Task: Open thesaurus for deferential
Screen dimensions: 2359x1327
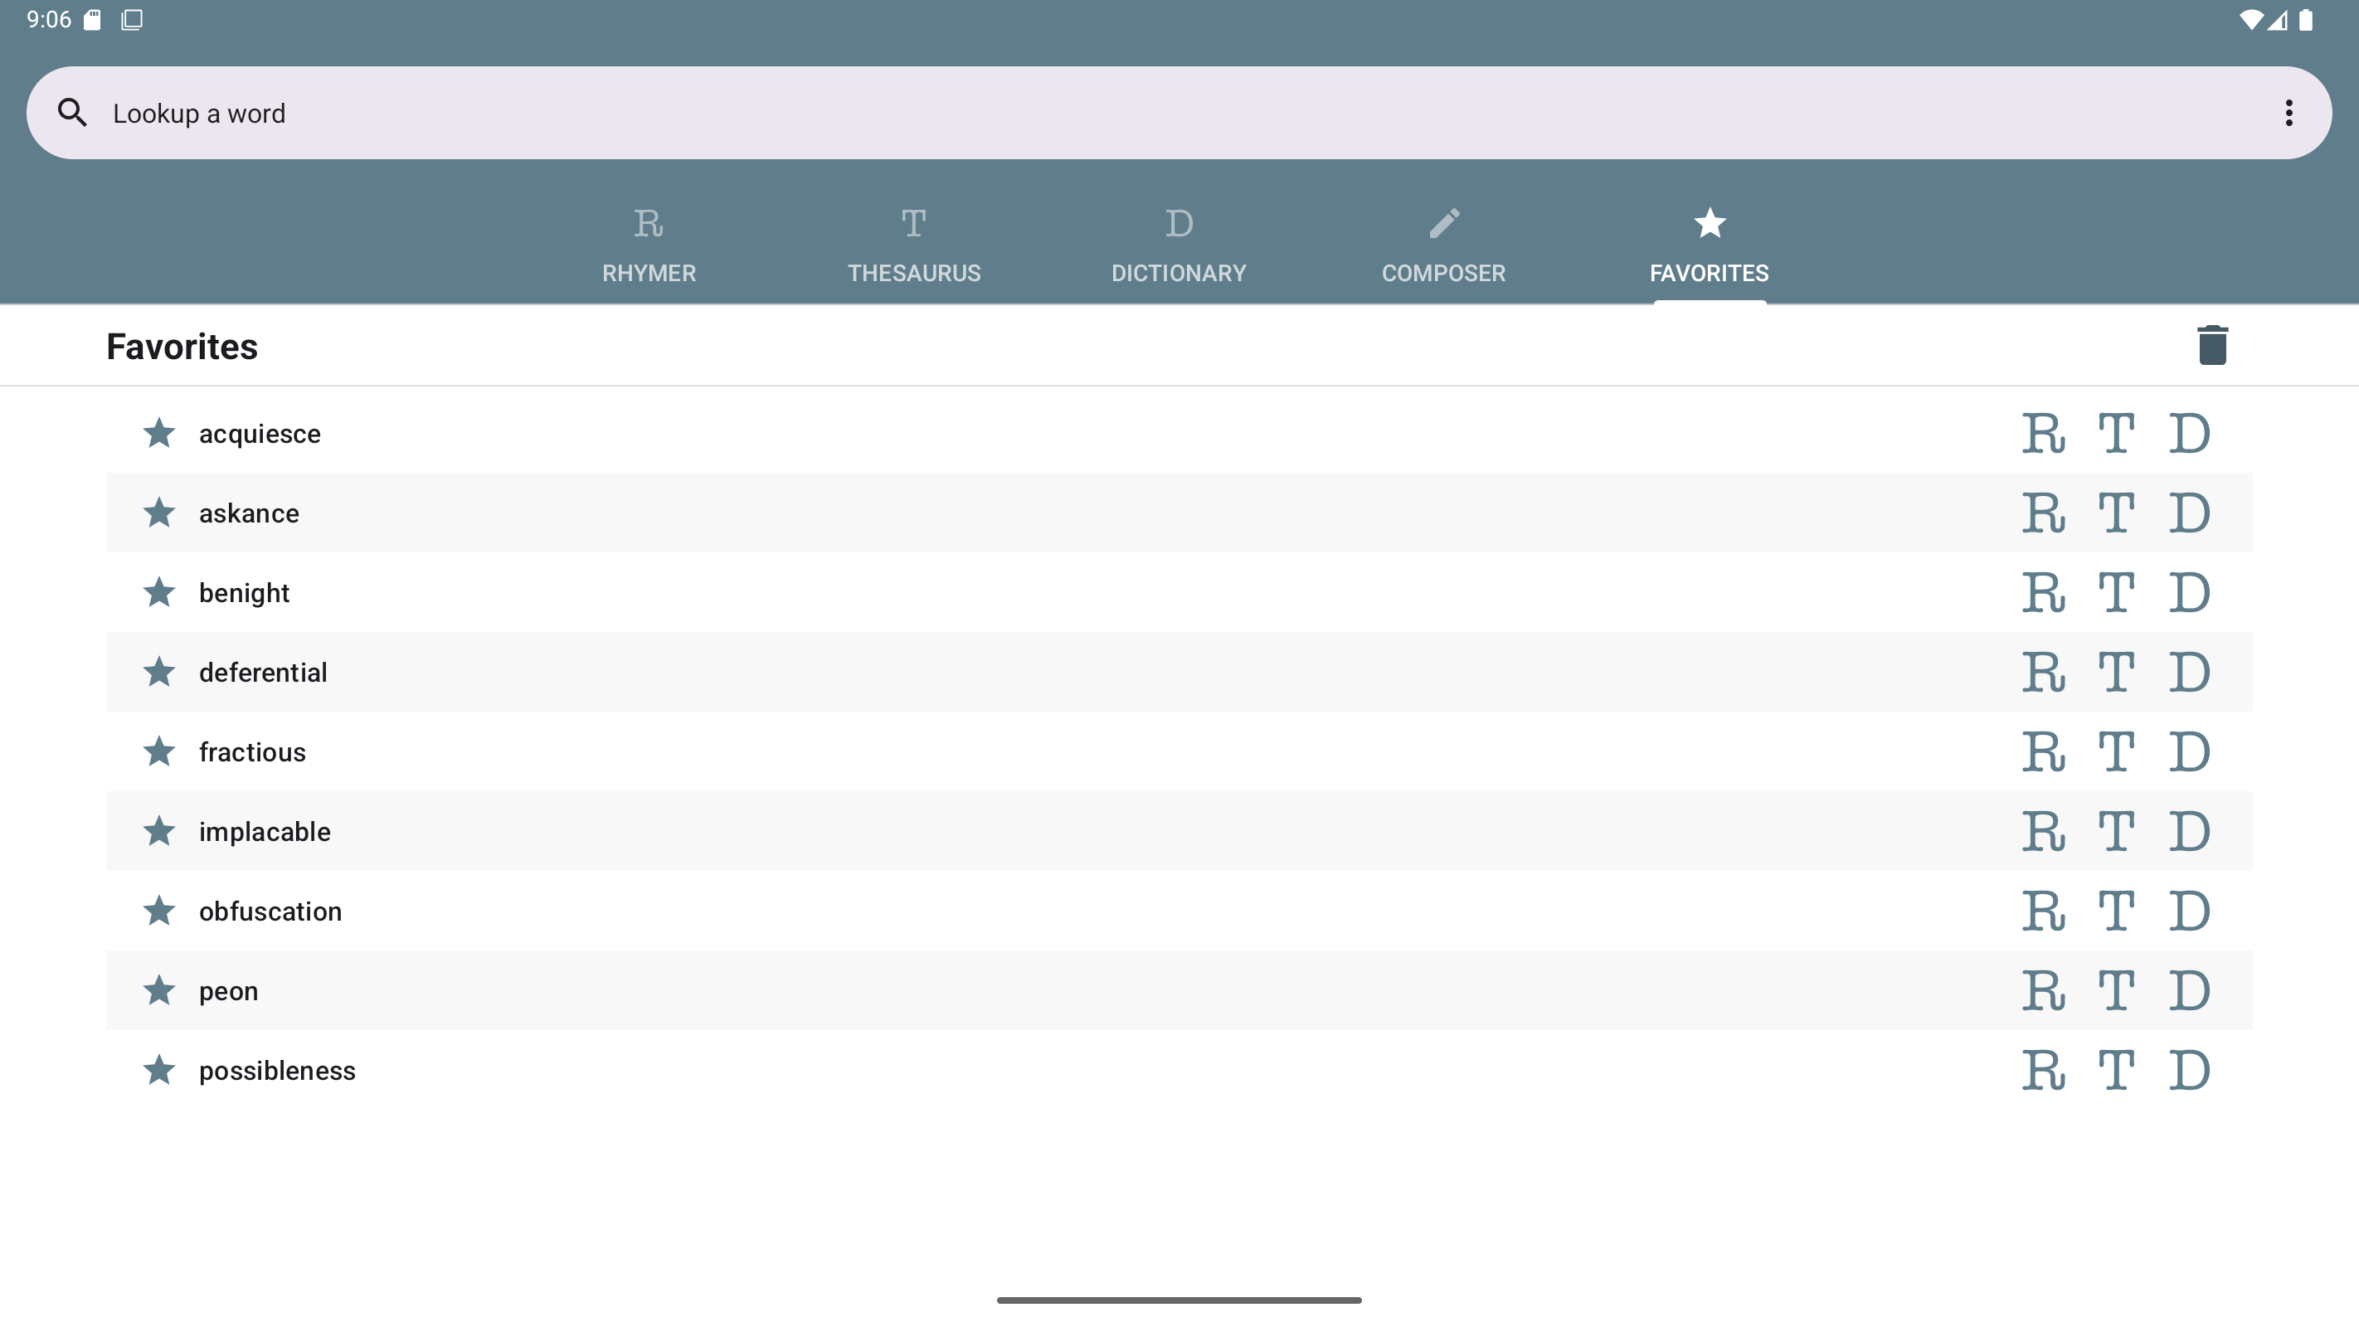Action: [x=2116, y=672]
